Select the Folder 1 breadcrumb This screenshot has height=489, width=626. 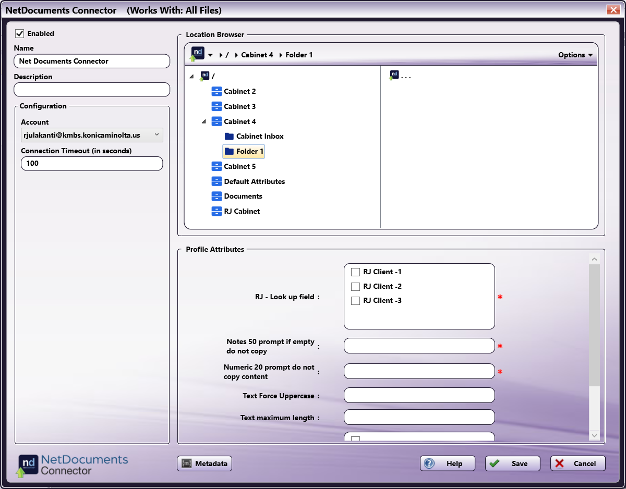(299, 55)
